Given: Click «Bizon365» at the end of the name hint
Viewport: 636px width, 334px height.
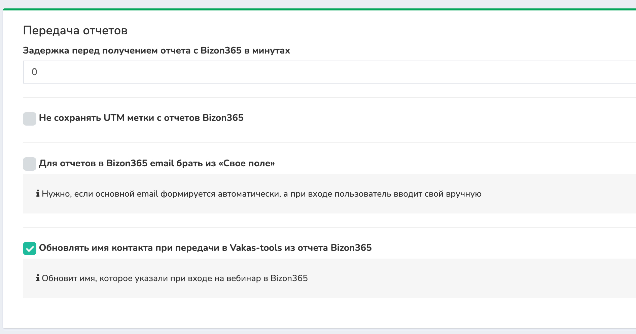Looking at the screenshot, I should pyautogui.click(x=289, y=278).
